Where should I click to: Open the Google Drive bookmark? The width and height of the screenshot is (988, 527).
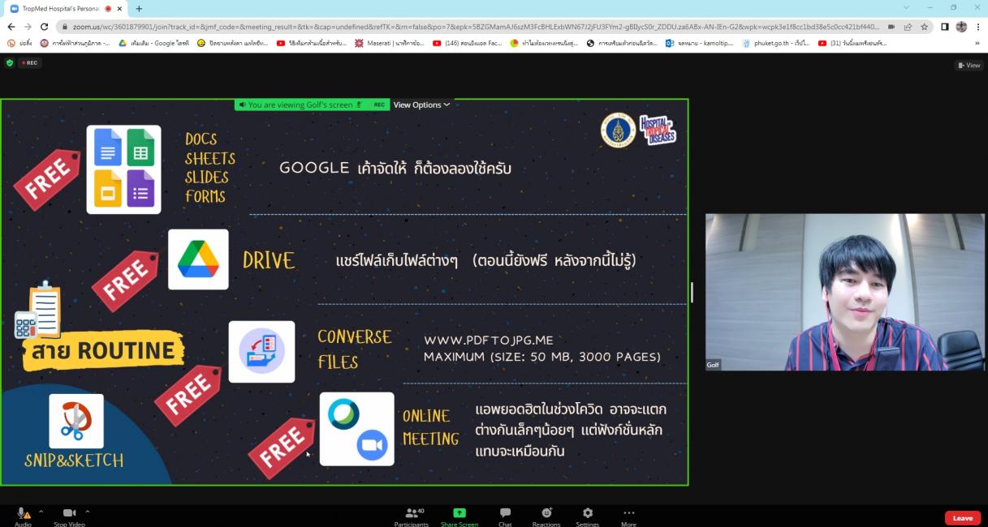149,43
